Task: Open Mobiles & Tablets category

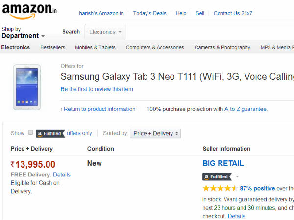Action: click(95, 47)
